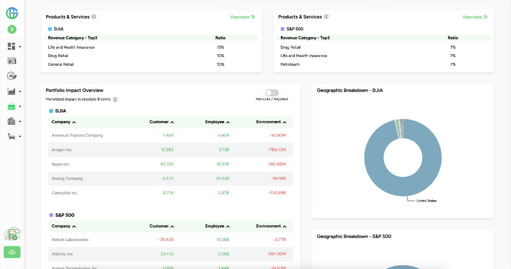This screenshot has height=269, width=511.
Task: Select the AbbVie, Inc. row
Action: pos(170,254)
